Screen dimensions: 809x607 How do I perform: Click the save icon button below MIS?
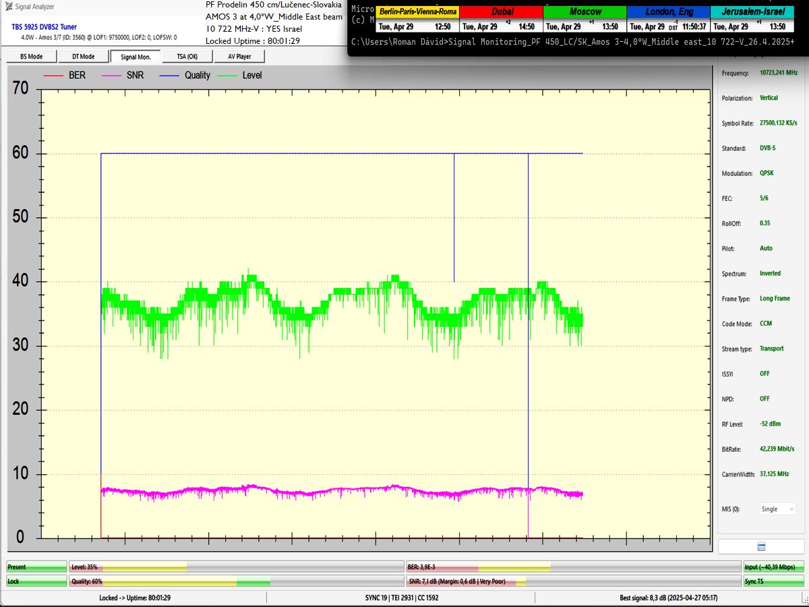(761, 546)
